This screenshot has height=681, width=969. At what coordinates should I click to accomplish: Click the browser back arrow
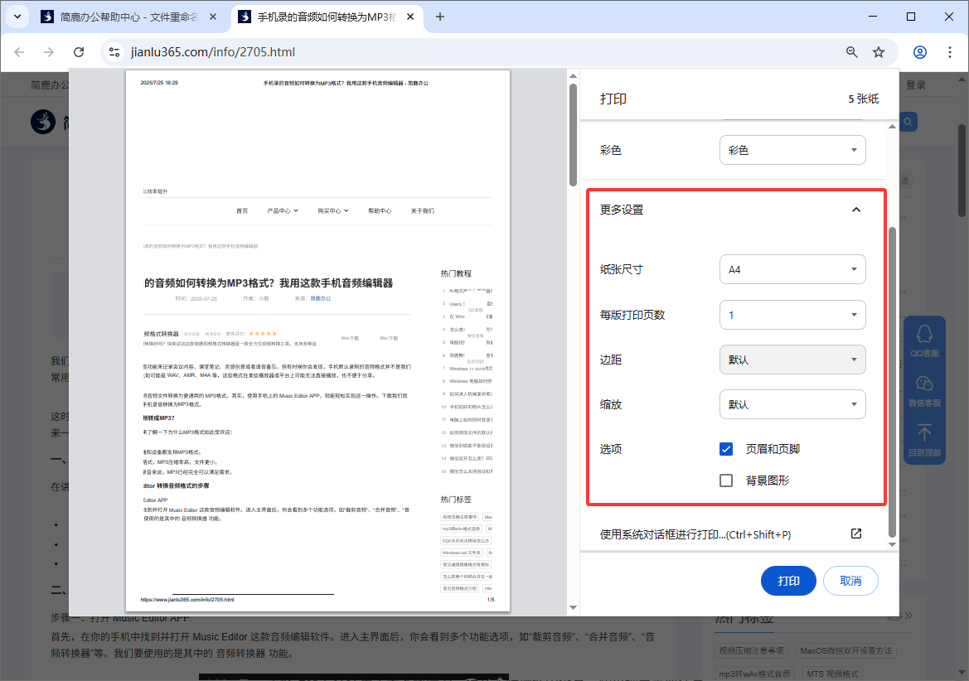(19, 51)
